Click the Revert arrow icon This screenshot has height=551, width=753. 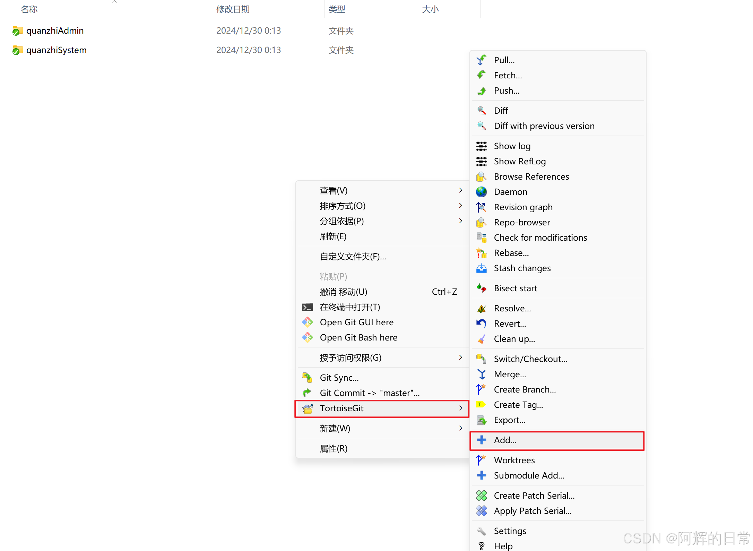coord(481,324)
